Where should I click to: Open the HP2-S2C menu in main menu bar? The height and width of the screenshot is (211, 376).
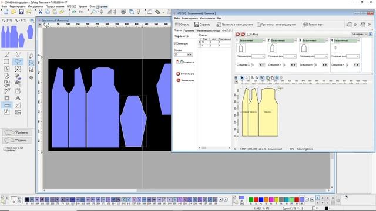pyautogui.click(x=72, y=6)
